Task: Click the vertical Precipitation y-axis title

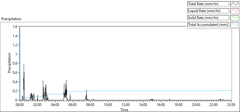Action: (x=9, y=63)
